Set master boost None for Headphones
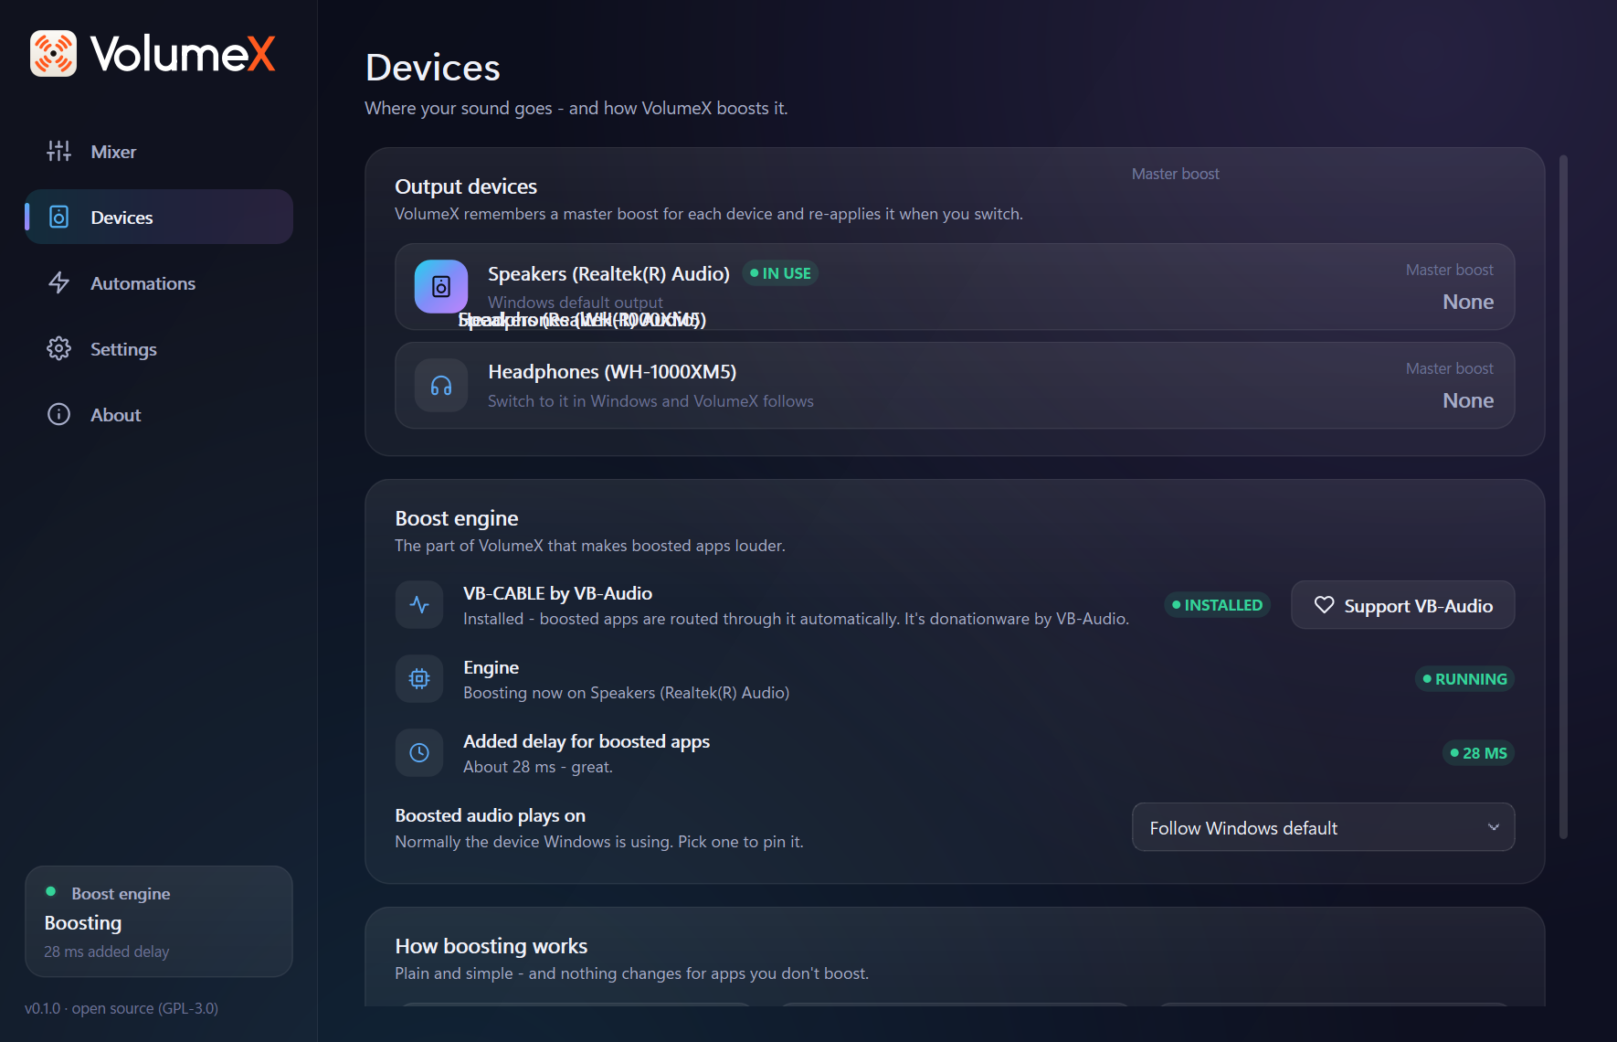 (1468, 400)
